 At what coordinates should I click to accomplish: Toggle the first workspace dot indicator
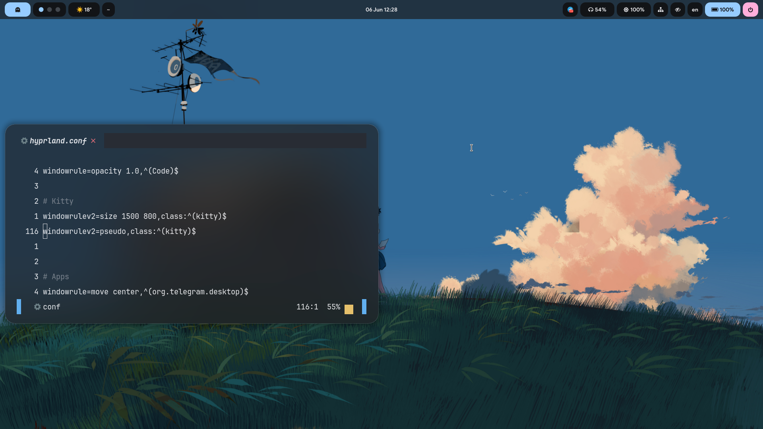point(41,10)
